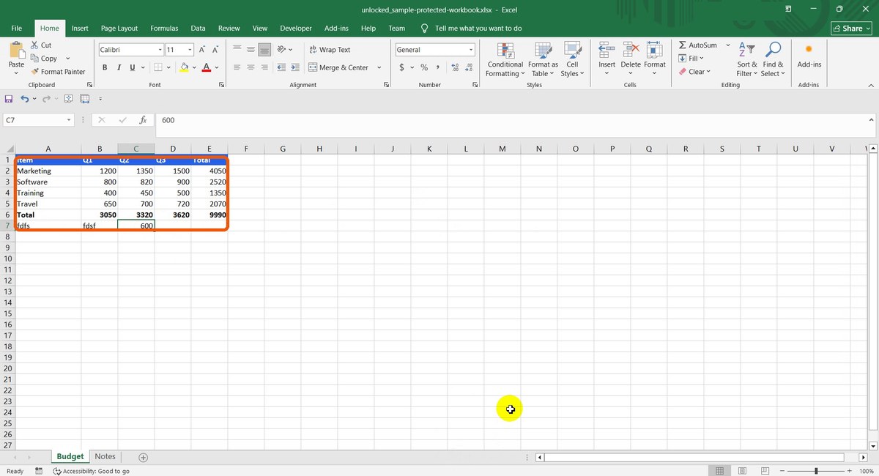Click the Delete cells icon
Screen dimensions: 879x476
click(631, 50)
